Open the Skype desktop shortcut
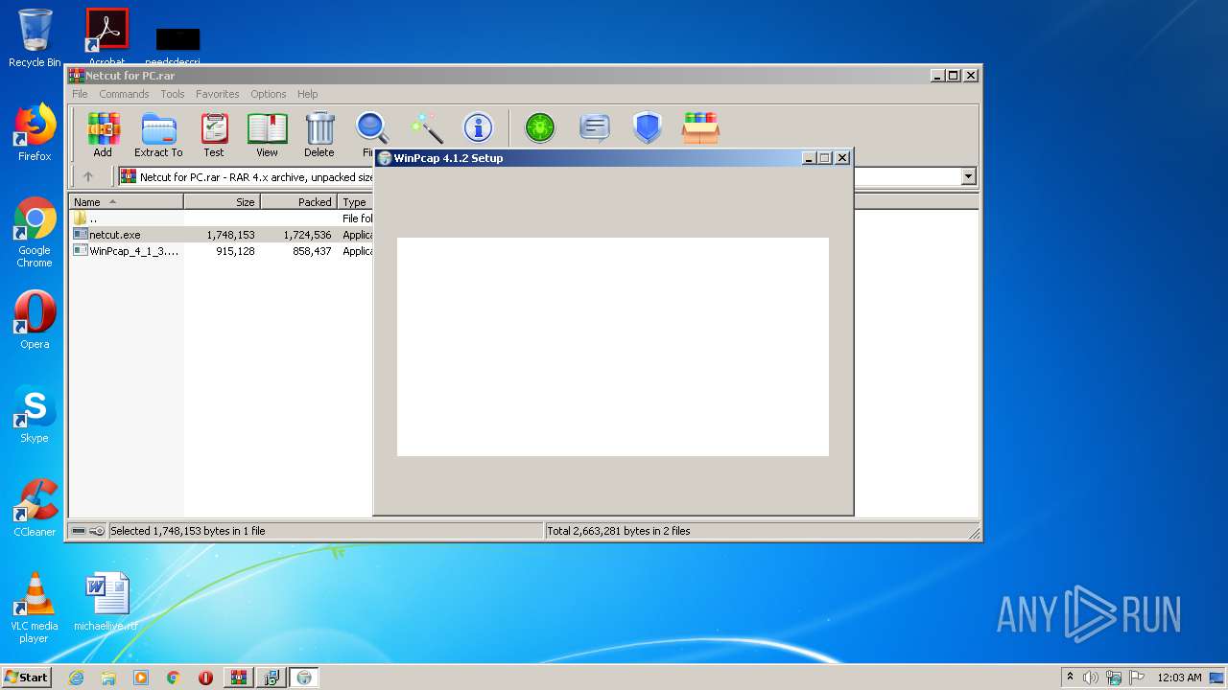 (35, 414)
